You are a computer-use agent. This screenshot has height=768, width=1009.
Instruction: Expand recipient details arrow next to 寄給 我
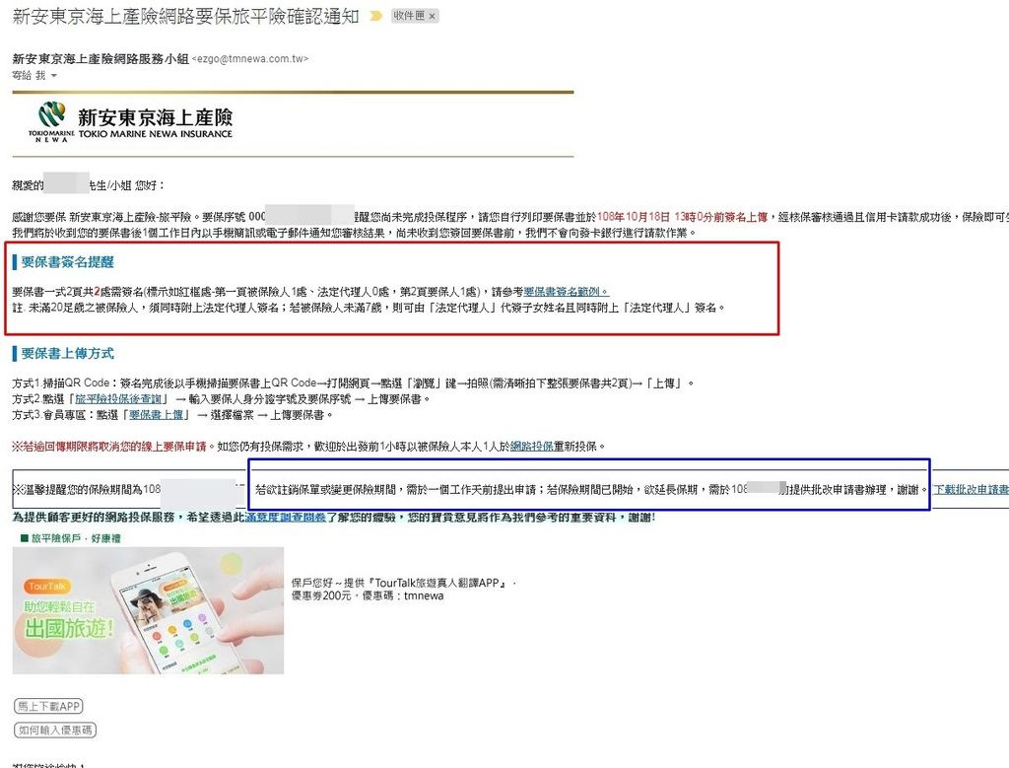(54, 76)
